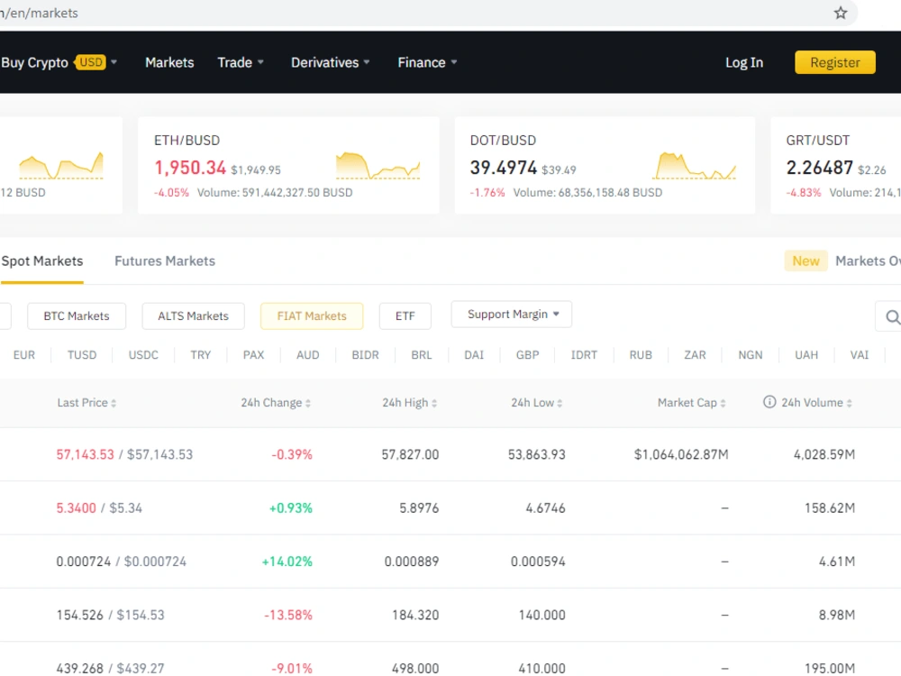
Task: Click the ETH/BUSD price 1,950.34
Action: [190, 168]
